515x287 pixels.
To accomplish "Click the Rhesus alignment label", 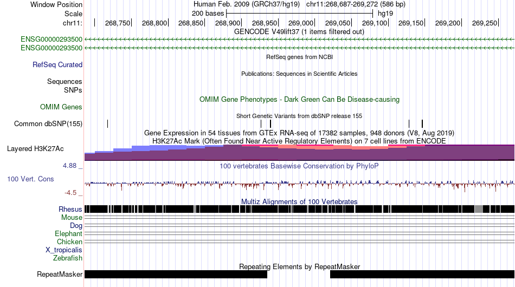I will tap(70, 209).
